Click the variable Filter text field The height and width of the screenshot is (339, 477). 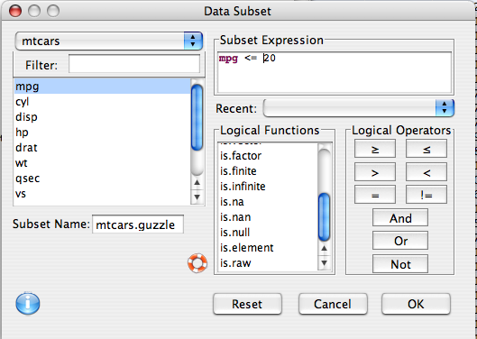click(134, 64)
